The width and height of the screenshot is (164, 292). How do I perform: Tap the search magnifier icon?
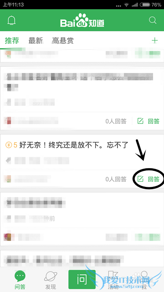153,20
